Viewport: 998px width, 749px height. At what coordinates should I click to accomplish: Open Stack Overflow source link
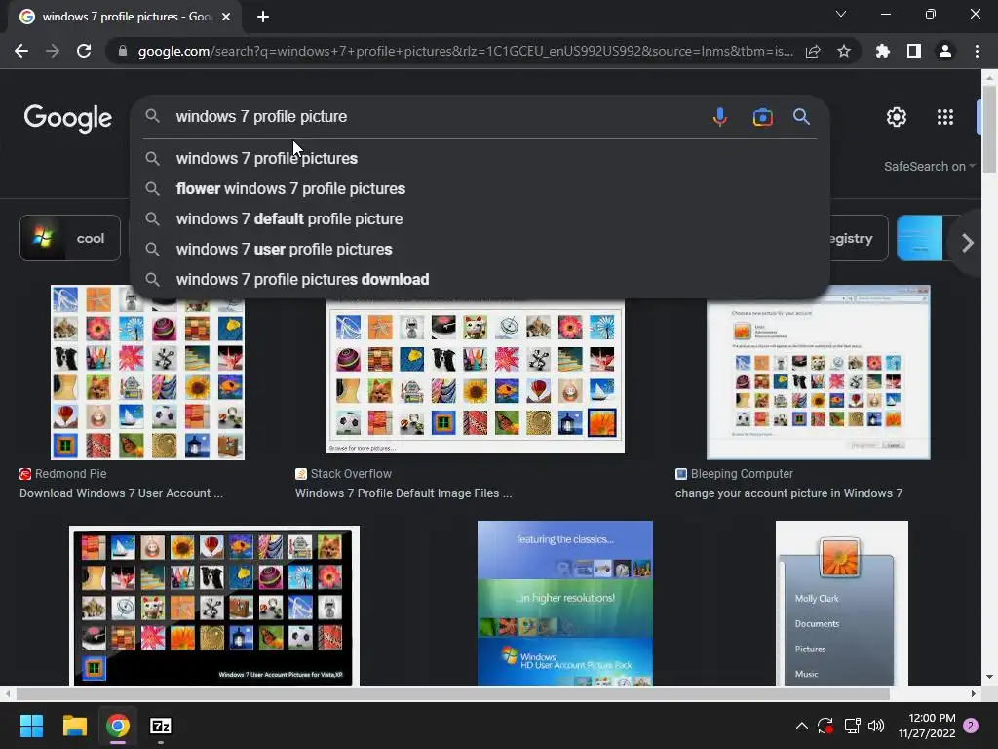click(x=343, y=474)
